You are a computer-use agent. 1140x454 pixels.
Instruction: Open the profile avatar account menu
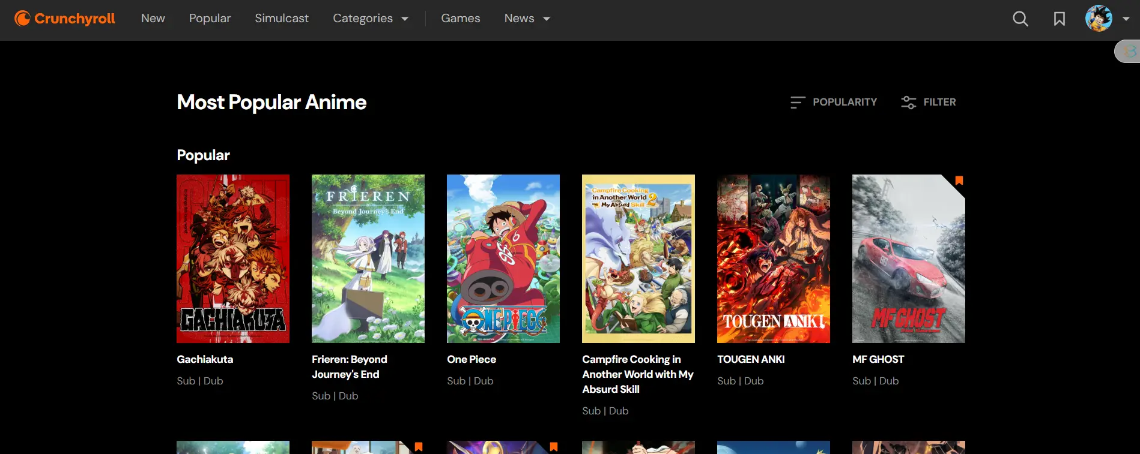pyautogui.click(x=1107, y=19)
